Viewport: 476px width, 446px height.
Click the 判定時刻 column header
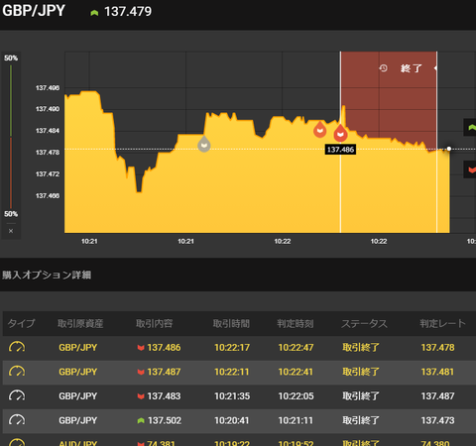[296, 323]
